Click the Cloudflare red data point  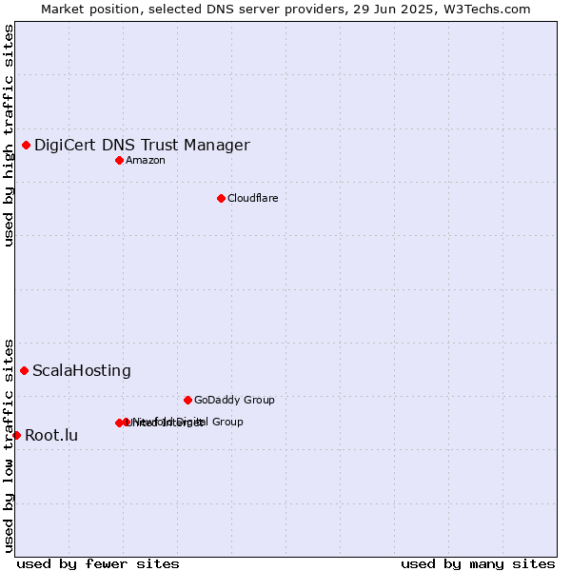click(221, 199)
